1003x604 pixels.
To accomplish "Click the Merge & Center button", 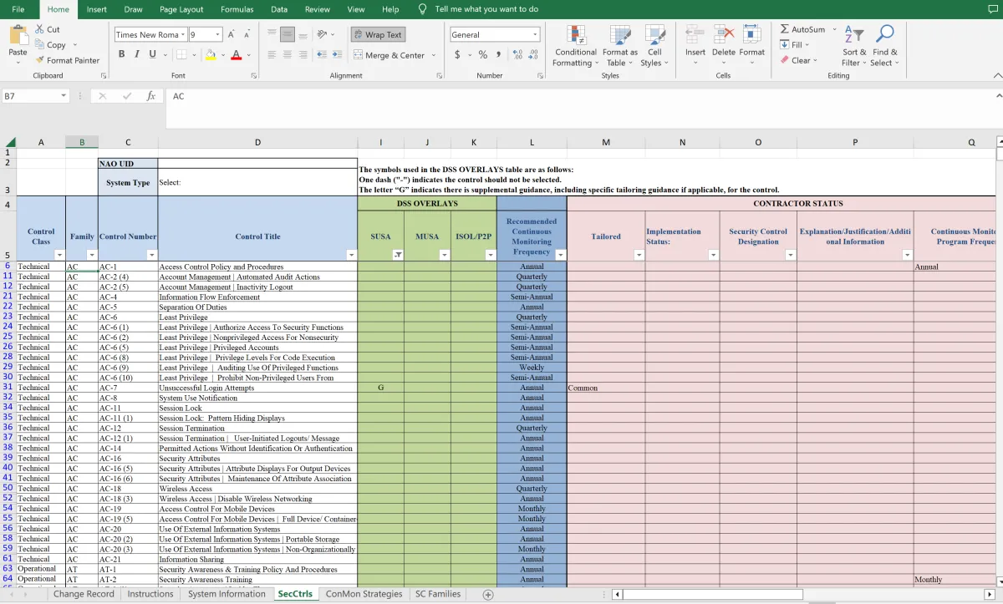I will pyautogui.click(x=389, y=55).
